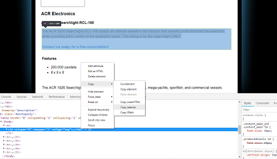Open the Memory tab
Image resolution: width=277 pixels, height=159 pixels.
75,97
